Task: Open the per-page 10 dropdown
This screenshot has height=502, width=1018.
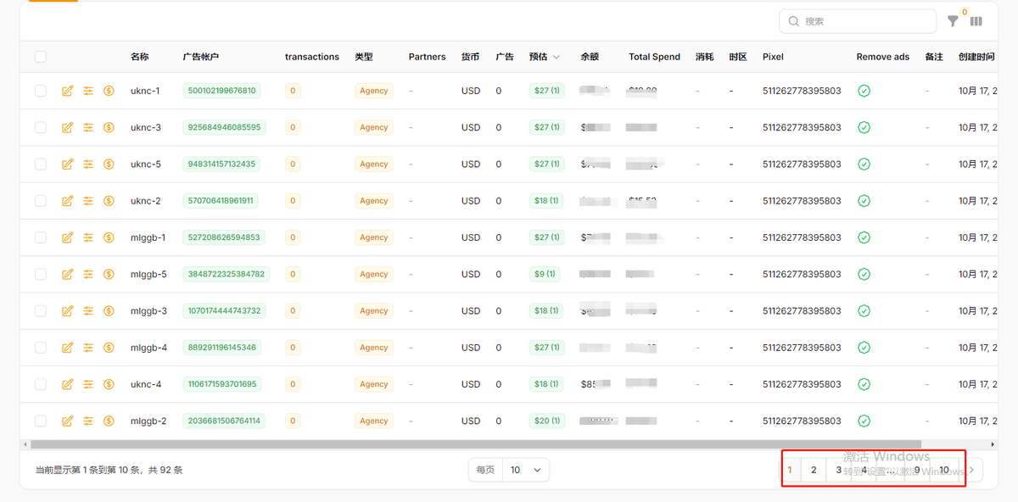Action: pyautogui.click(x=525, y=470)
